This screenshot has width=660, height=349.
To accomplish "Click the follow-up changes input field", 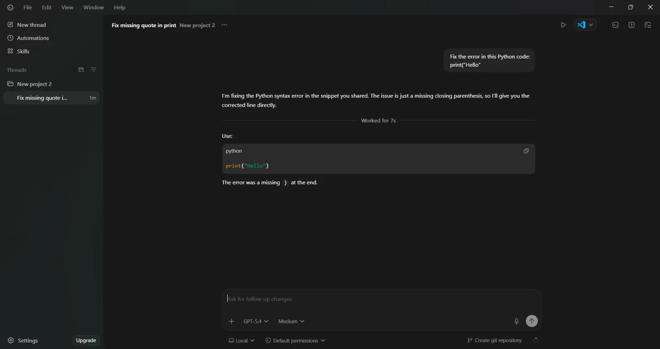I will (x=382, y=299).
